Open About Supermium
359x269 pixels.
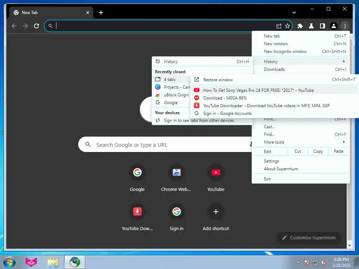(300, 169)
